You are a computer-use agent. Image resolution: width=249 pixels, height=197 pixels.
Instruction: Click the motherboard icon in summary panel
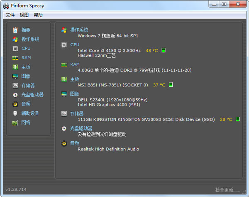click(x=64, y=79)
